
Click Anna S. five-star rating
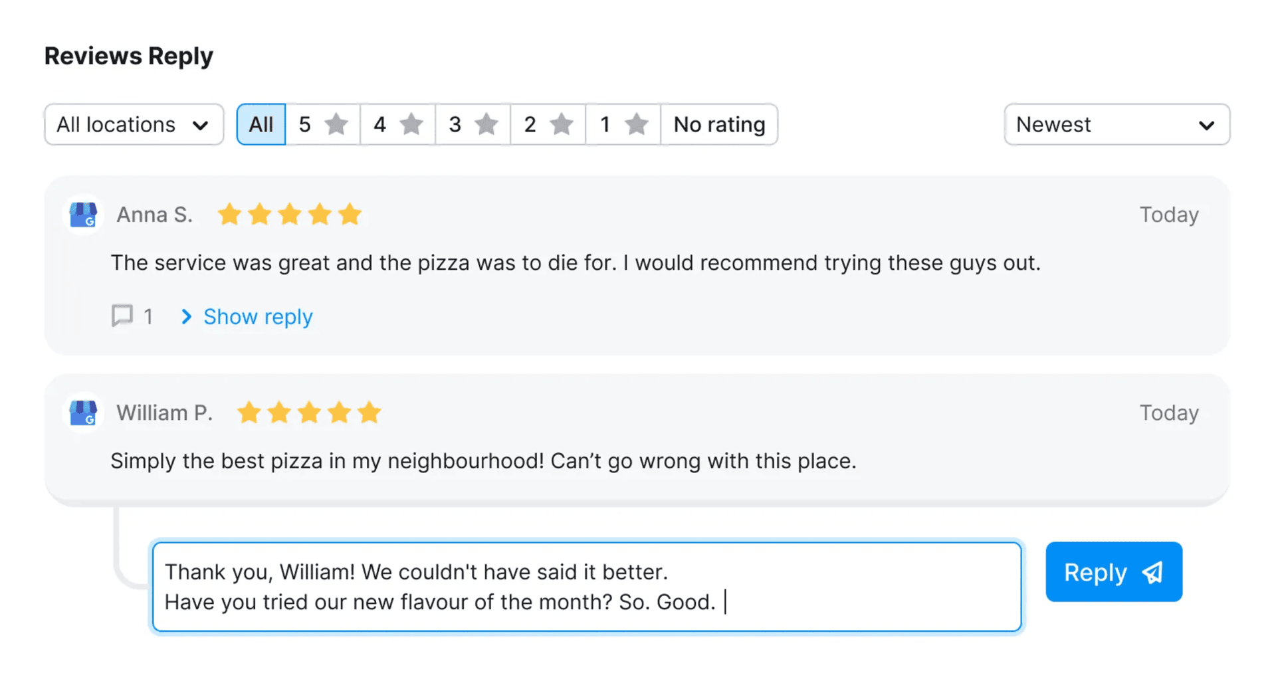pos(290,215)
